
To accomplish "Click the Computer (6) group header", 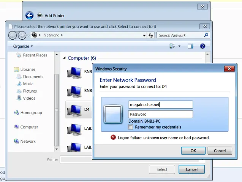I will coord(82,58).
